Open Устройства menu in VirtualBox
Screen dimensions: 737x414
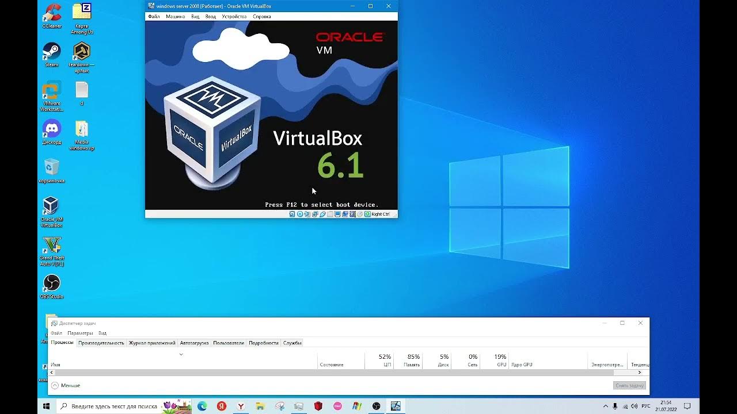[x=234, y=17]
